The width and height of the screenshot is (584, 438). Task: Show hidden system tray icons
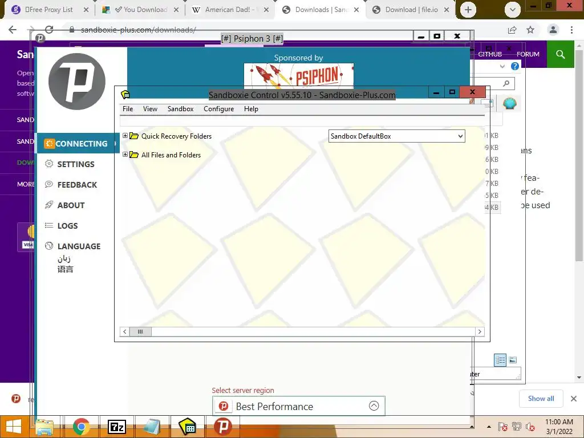pos(489,427)
